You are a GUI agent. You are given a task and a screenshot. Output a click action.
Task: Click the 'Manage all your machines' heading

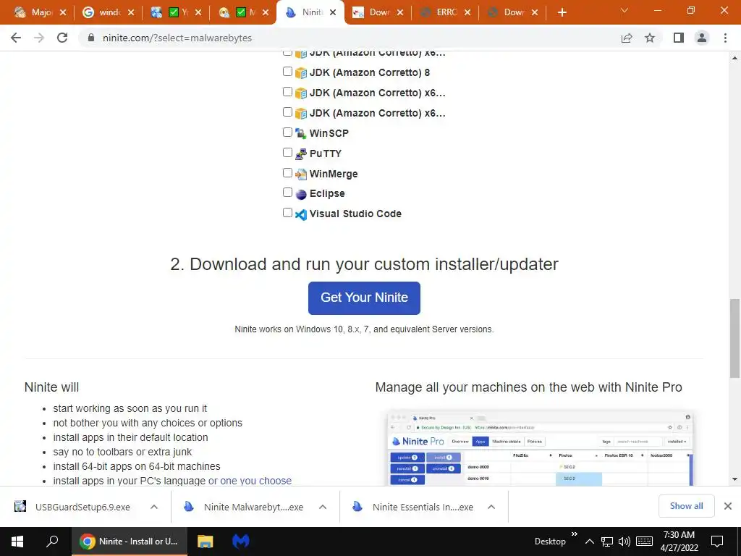(x=528, y=387)
